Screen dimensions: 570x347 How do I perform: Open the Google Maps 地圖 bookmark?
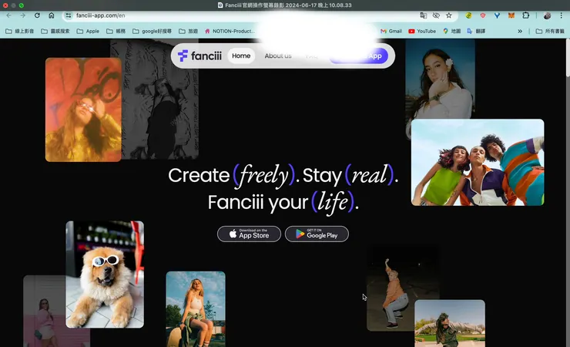click(x=451, y=32)
